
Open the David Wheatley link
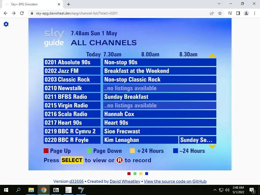pyautogui.click(x=125, y=181)
